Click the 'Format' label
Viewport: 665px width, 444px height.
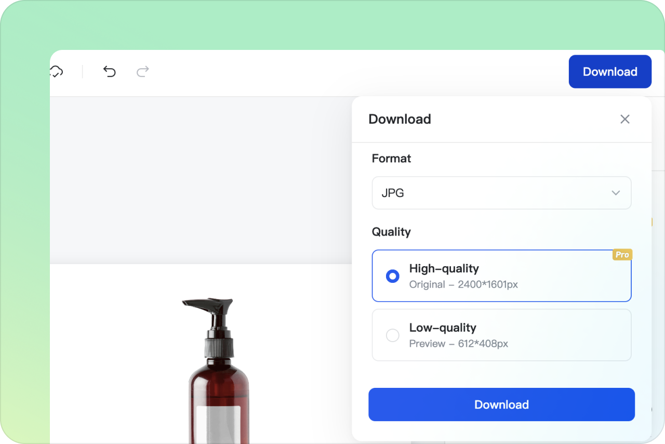pos(391,159)
